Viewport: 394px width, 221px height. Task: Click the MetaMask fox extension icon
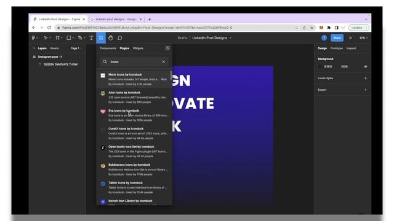[321, 28]
